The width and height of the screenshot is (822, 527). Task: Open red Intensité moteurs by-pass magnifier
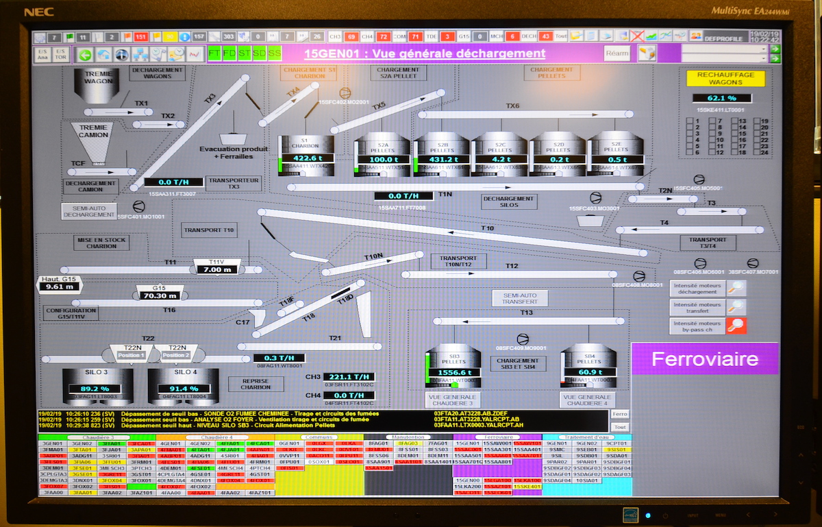[x=736, y=326]
